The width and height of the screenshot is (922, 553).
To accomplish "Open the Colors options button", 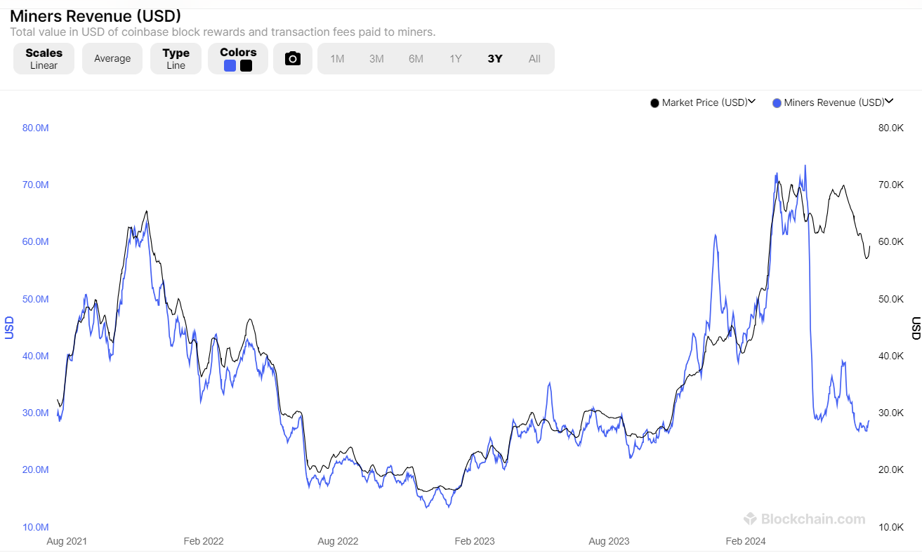I will tap(238, 58).
